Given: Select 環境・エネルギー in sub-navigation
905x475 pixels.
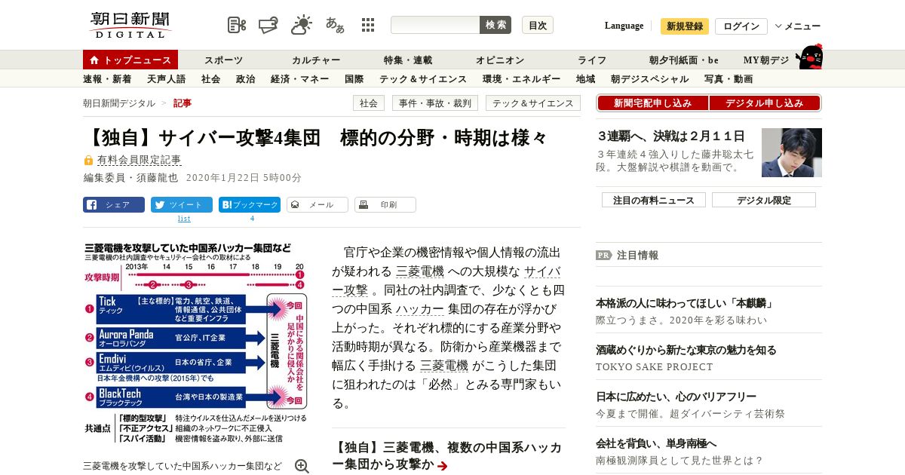Looking at the screenshot, I should point(522,78).
